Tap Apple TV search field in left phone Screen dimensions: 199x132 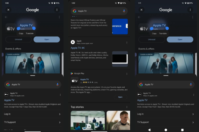pyautogui.click(x=33, y=85)
